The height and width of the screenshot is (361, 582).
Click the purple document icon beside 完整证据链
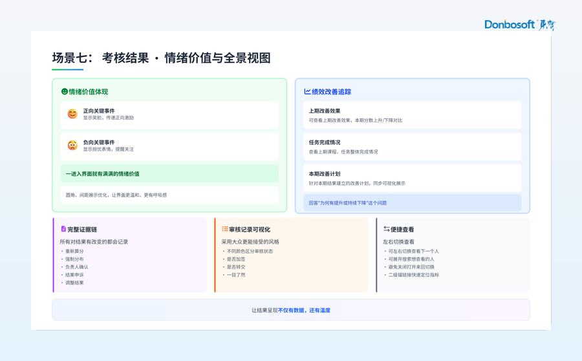pos(63,229)
